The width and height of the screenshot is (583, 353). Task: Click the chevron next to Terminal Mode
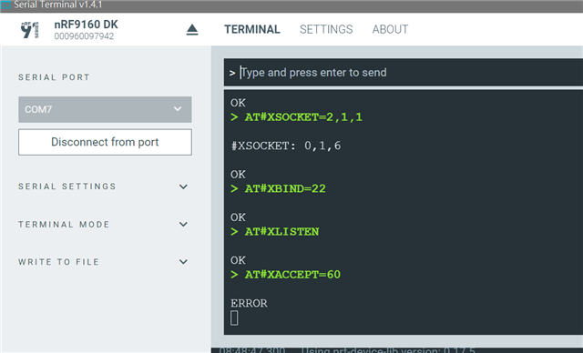[x=183, y=224]
